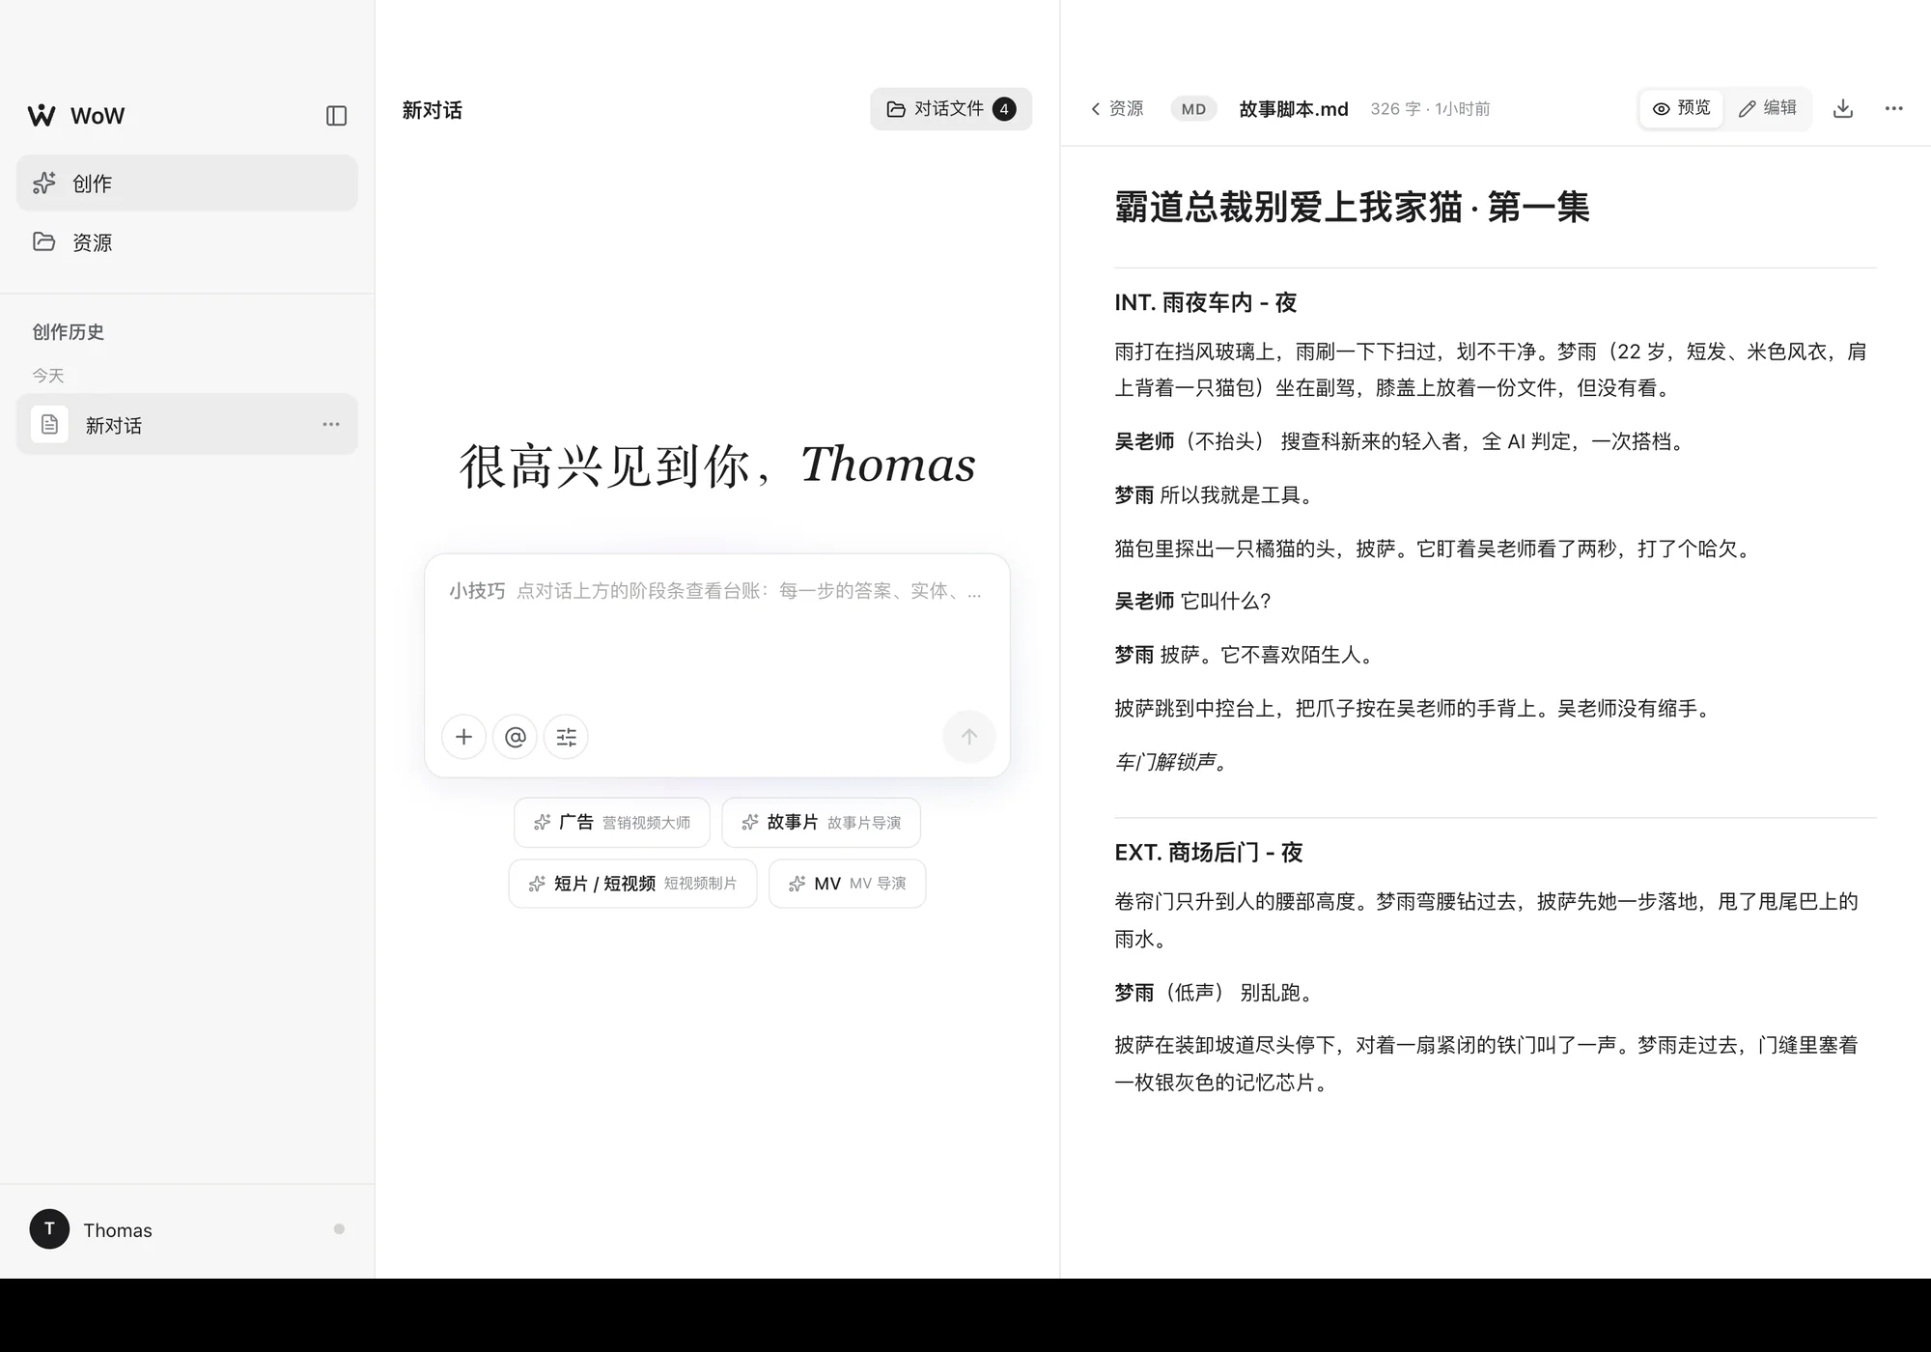The width and height of the screenshot is (1931, 1352).
Task: Choose the 故事片 故事片导演 preset
Action: pyautogui.click(x=821, y=823)
